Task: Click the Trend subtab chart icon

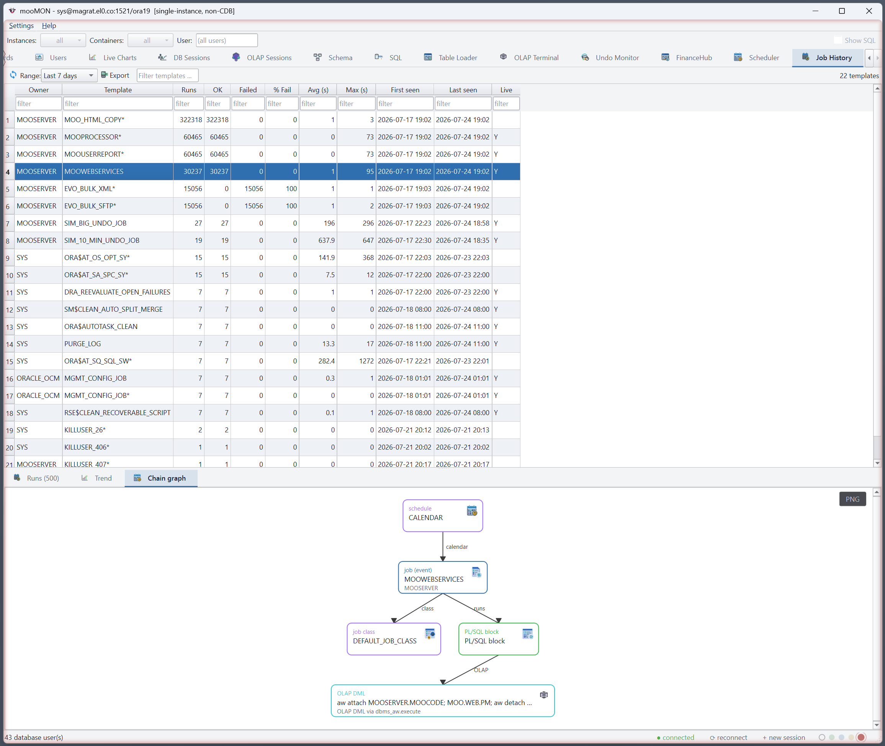Action: (85, 478)
